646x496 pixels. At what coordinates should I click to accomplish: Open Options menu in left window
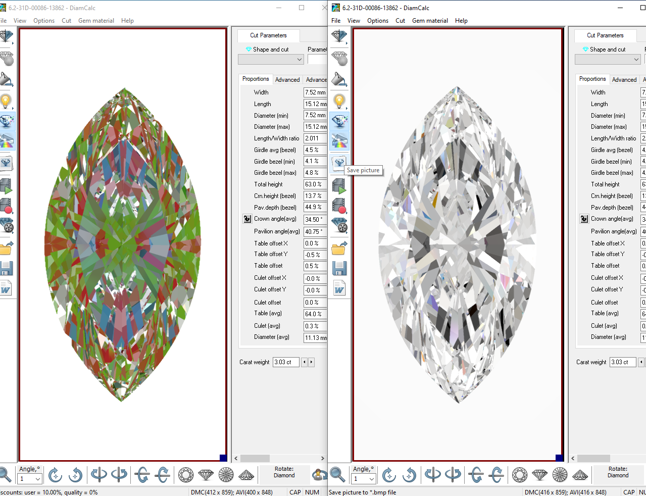coord(44,21)
